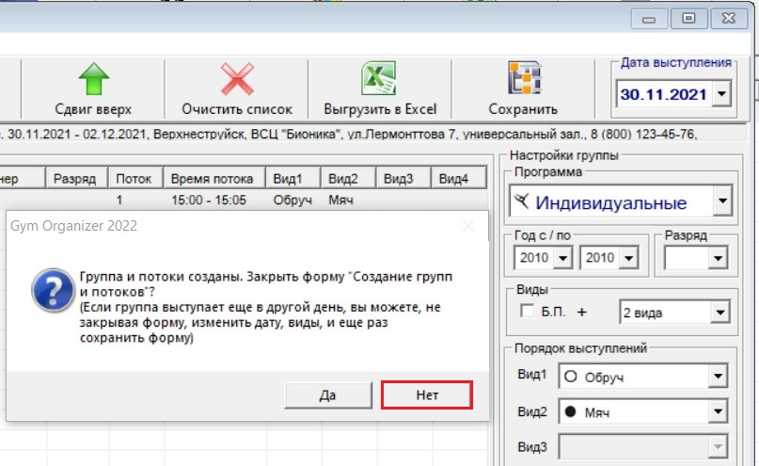Viewport: 759px width, 466px height.
Task: Click the Время потока column header
Action: pos(207,179)
